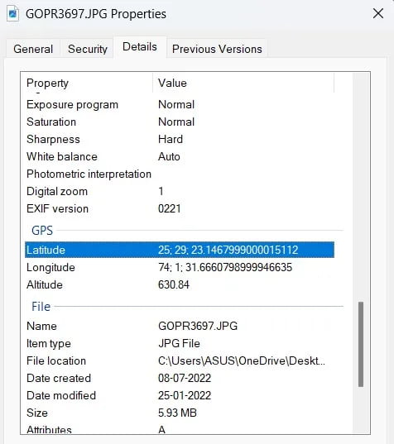Select the Exposure program row
This screenshot has width=394, height=444.
coord(180,104)
